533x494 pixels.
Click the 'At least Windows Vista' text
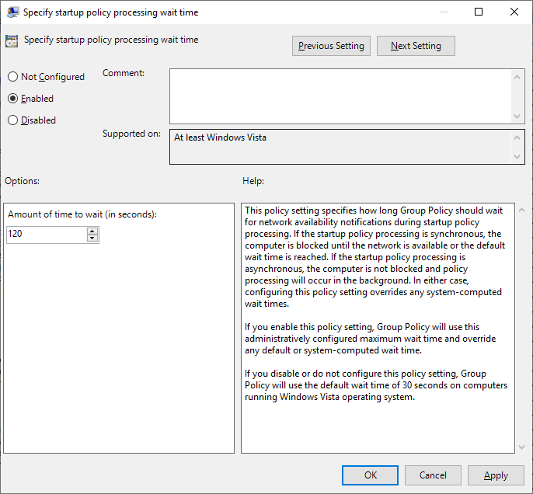point(221,137)
